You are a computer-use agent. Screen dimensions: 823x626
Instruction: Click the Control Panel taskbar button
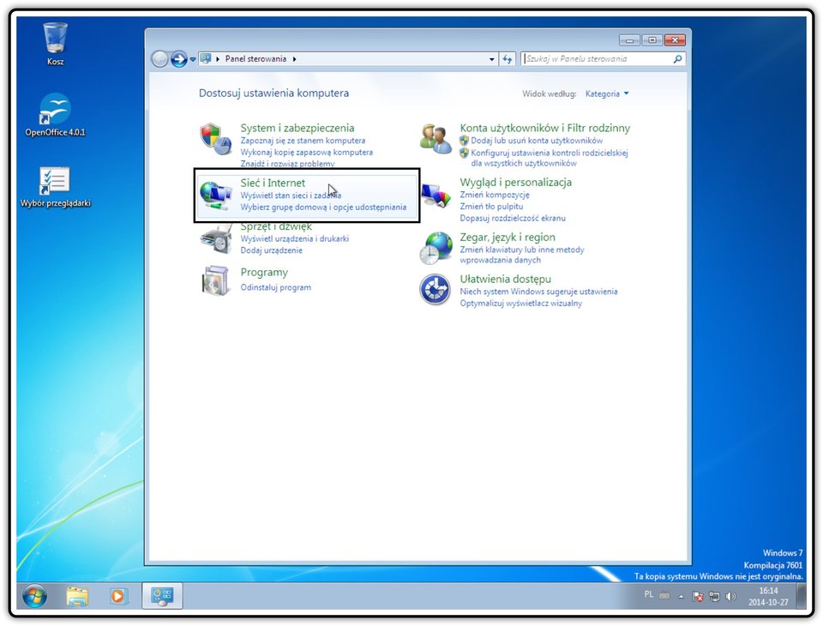(162, 596)
